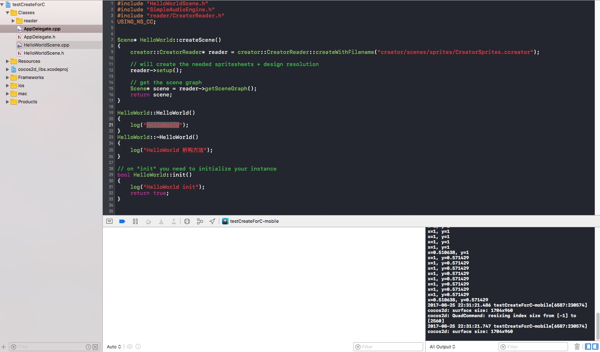The width and height of the screenshot is (600, 352).
Task: Hide the debug area using the toolbar button
Action: 109,221
